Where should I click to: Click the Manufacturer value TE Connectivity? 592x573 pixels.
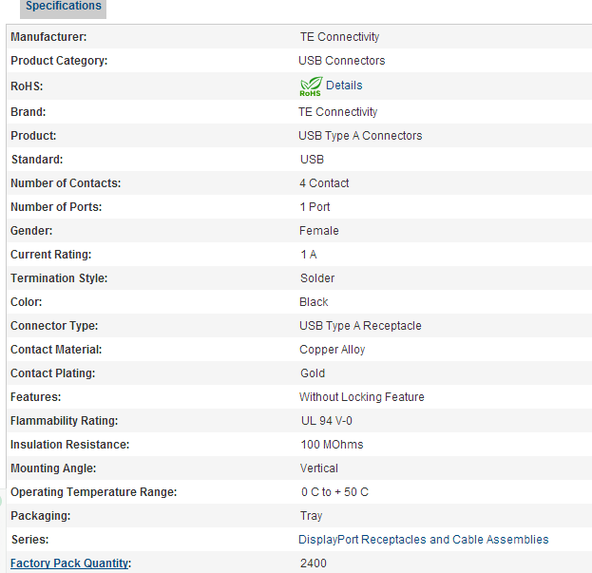coord(339,37)
